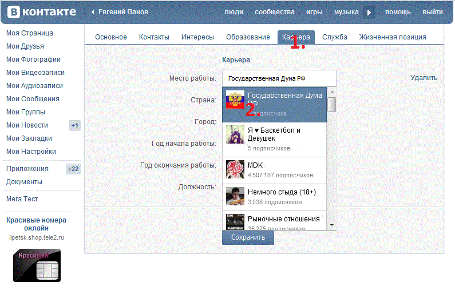The height and width of the screenshot is (290, 455).
Task: Click the dropdown list scroll down arrow
Action: [x=332, y=225]
